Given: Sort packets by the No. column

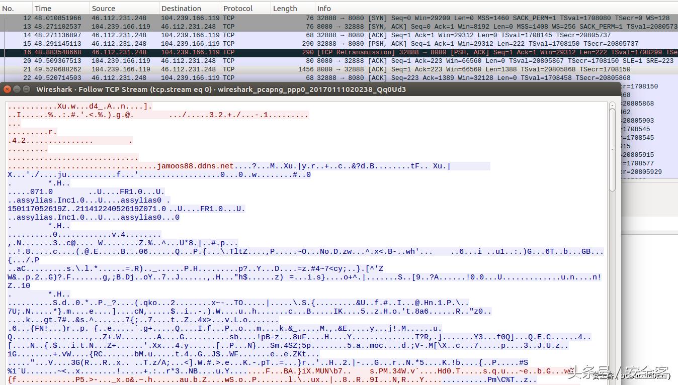Looking at the screenshot, I should click(16, 8).
